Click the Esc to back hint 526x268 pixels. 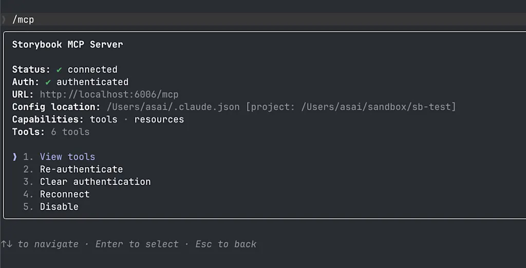(226, 244)
